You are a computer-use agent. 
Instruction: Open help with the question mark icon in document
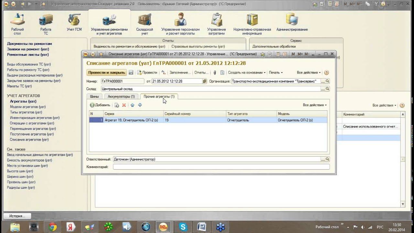[326, 72]
